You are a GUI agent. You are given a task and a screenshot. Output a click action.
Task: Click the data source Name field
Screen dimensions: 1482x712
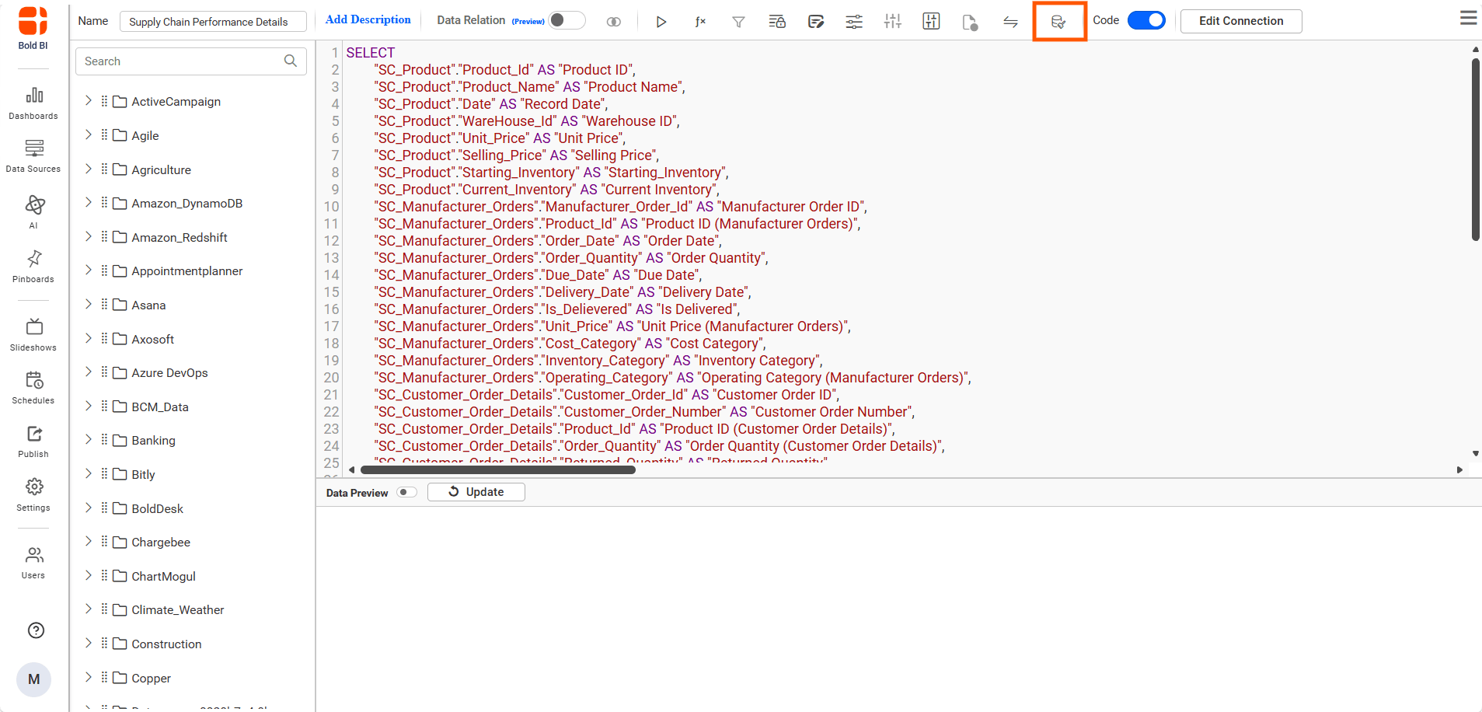(213, 22)
